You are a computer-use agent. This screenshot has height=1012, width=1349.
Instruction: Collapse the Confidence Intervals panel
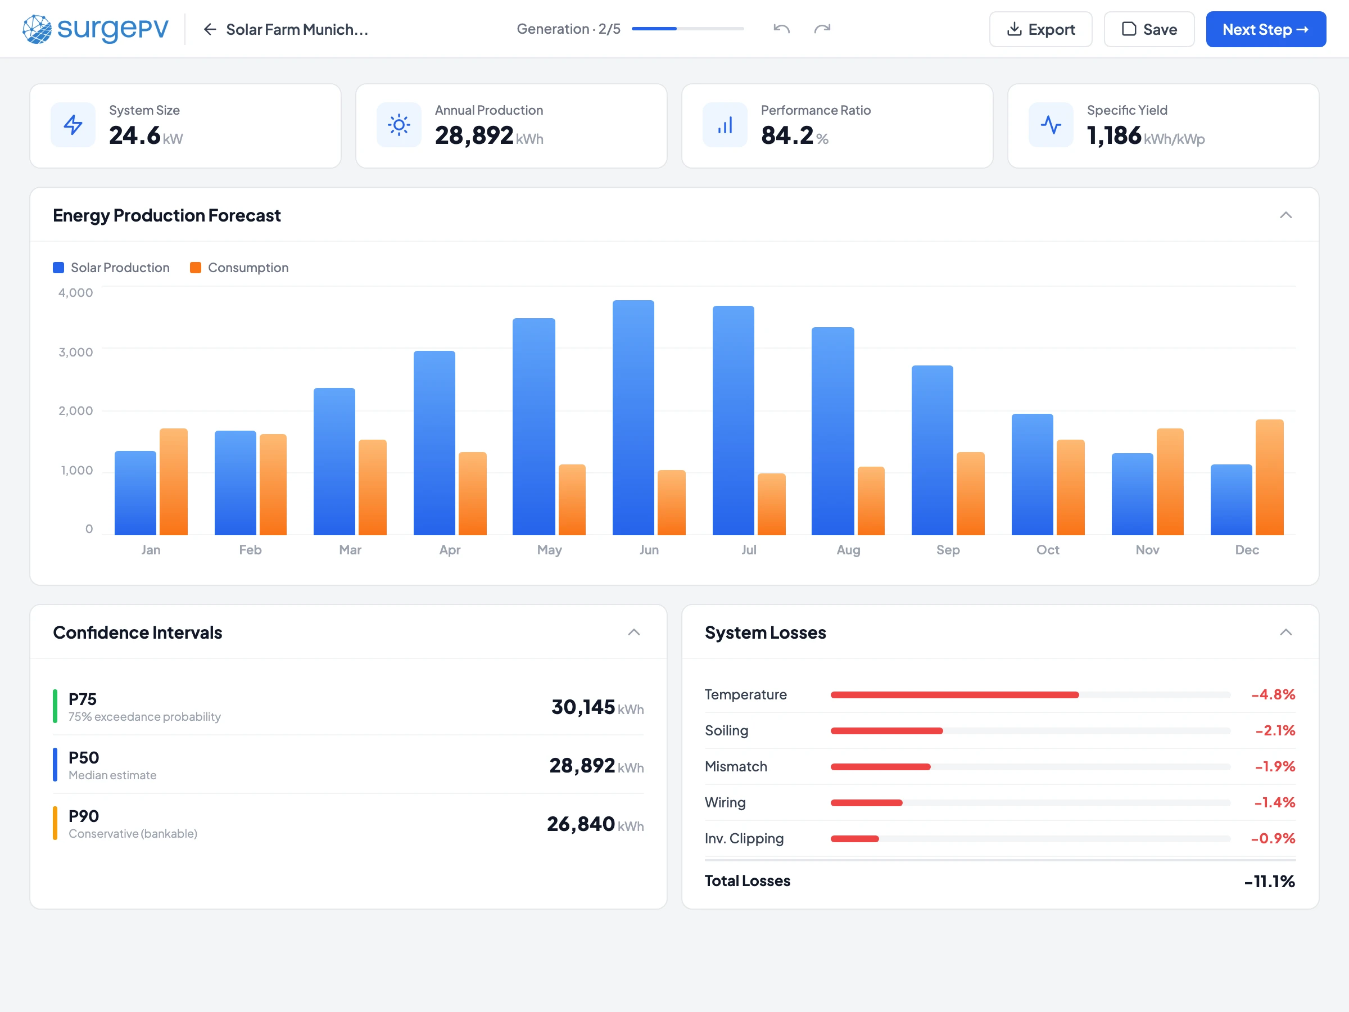tap(633, 632)
